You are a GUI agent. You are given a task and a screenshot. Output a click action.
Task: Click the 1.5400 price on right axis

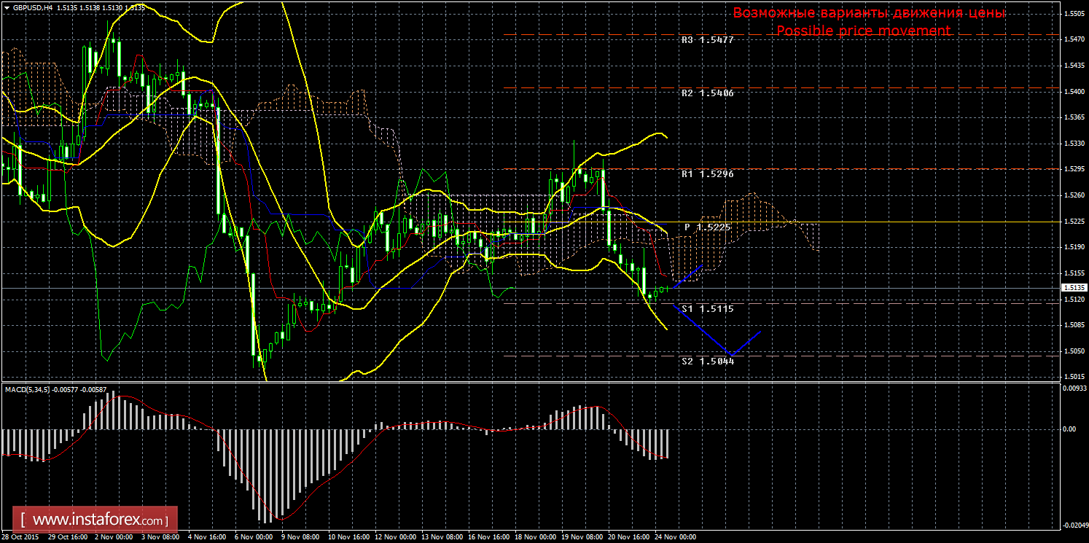point(1072,91)
